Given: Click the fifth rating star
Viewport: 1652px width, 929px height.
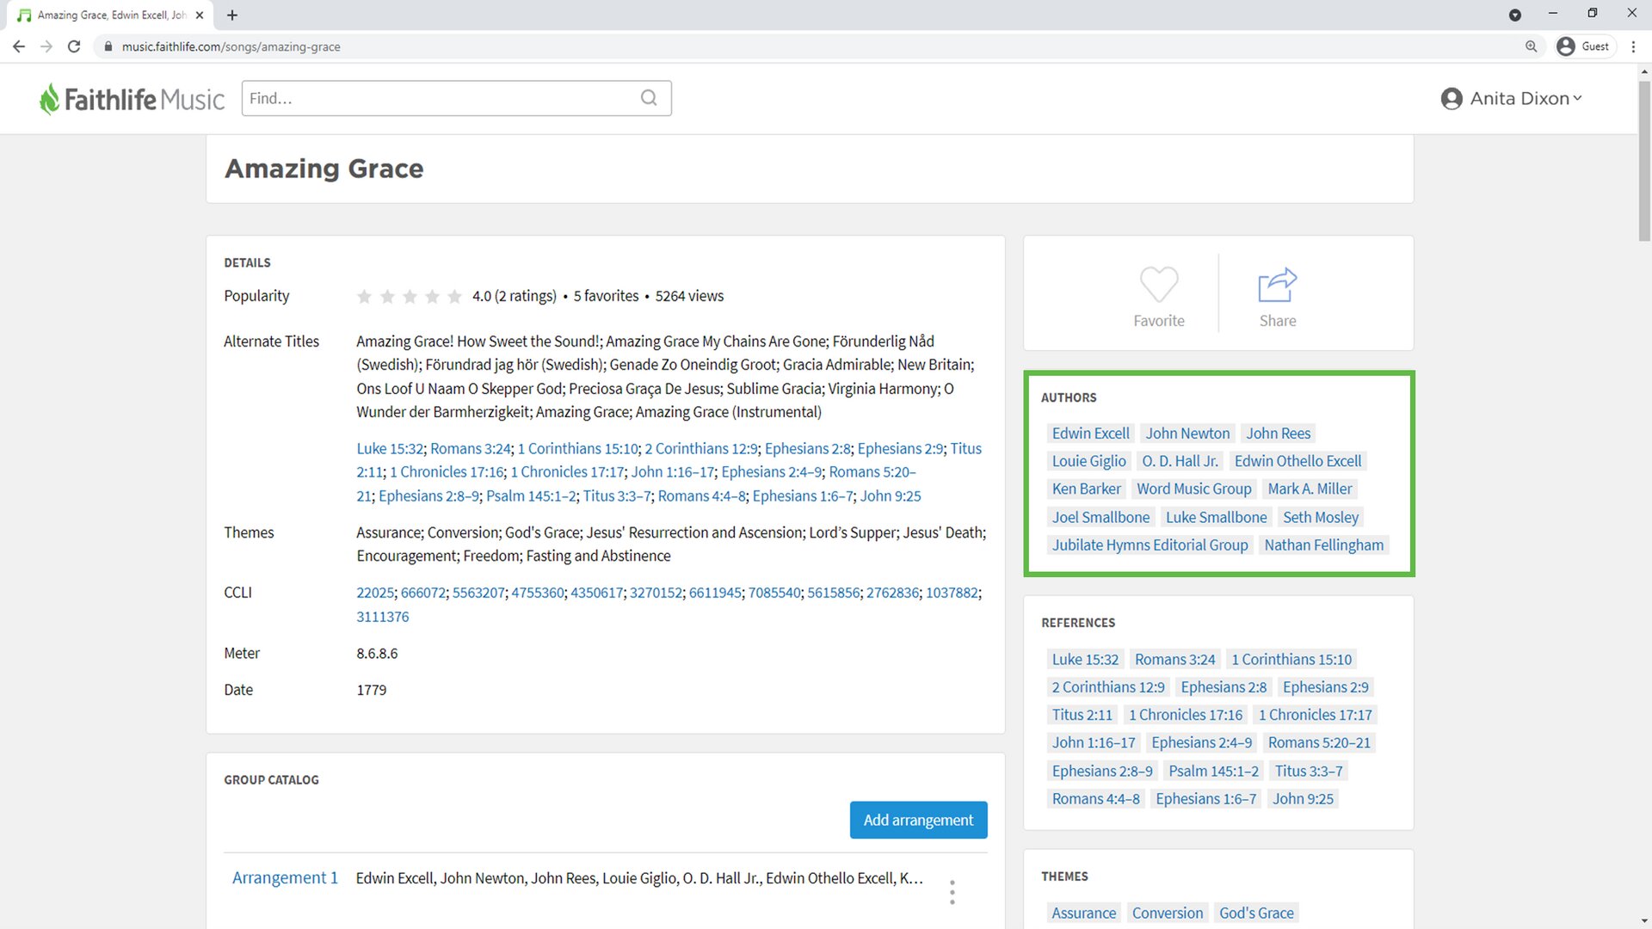Looking at the screenshot, I should pyautogui.click(x=454, y=296).
